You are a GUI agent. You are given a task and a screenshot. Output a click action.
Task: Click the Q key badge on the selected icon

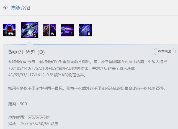35,36
